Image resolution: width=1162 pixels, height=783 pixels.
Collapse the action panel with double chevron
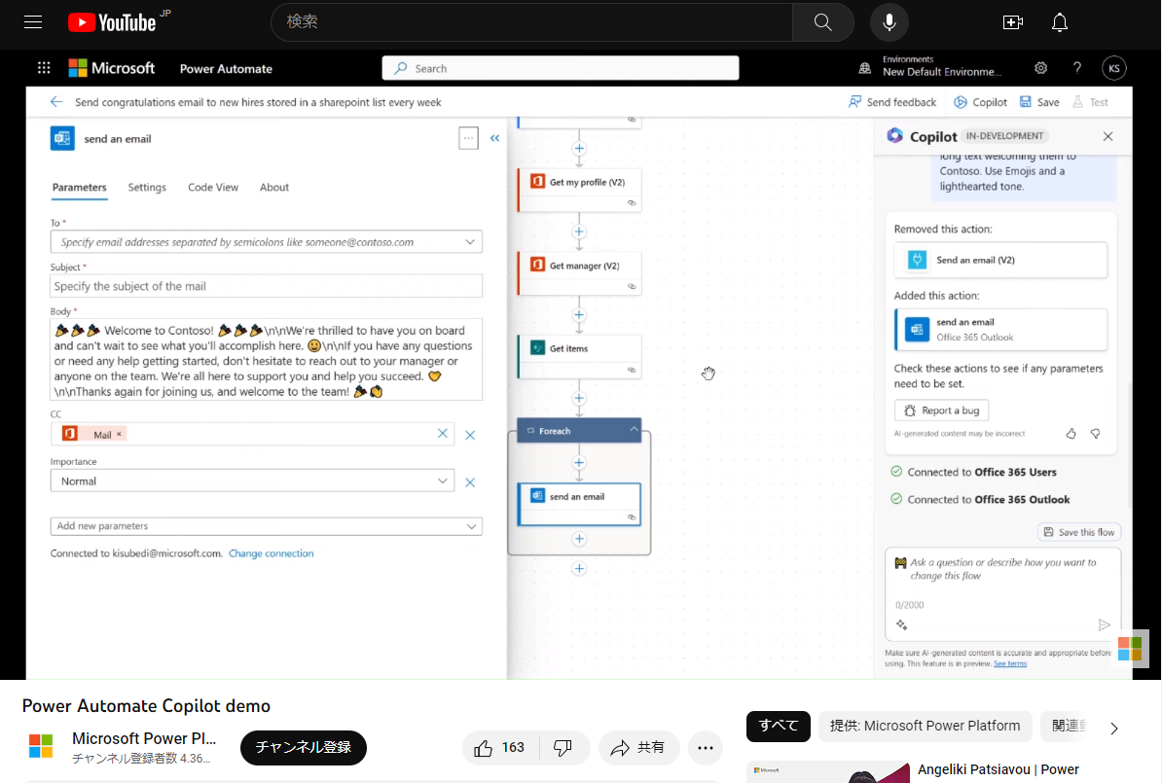[x=494, y=138]
